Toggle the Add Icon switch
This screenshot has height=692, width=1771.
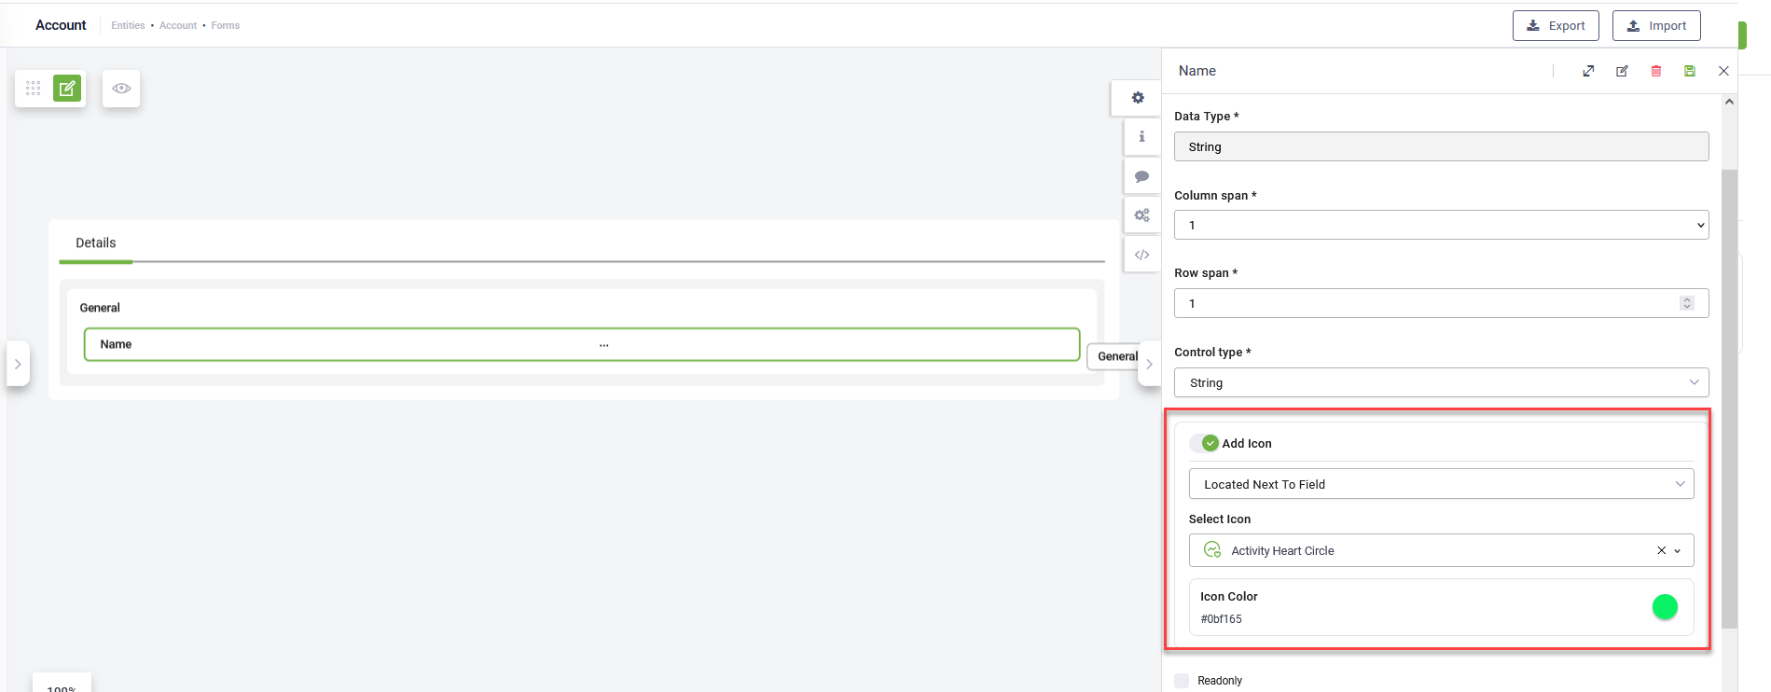tap(1205, 444)
